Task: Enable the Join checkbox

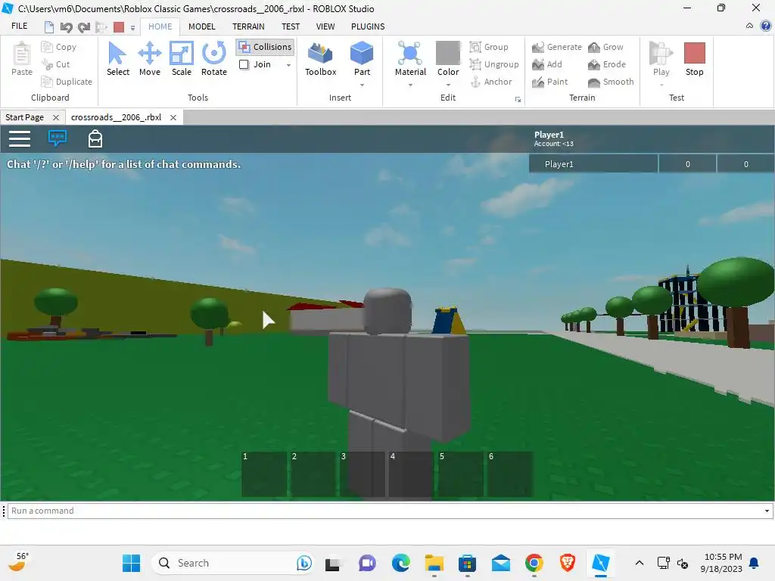Action: [244, 64]
